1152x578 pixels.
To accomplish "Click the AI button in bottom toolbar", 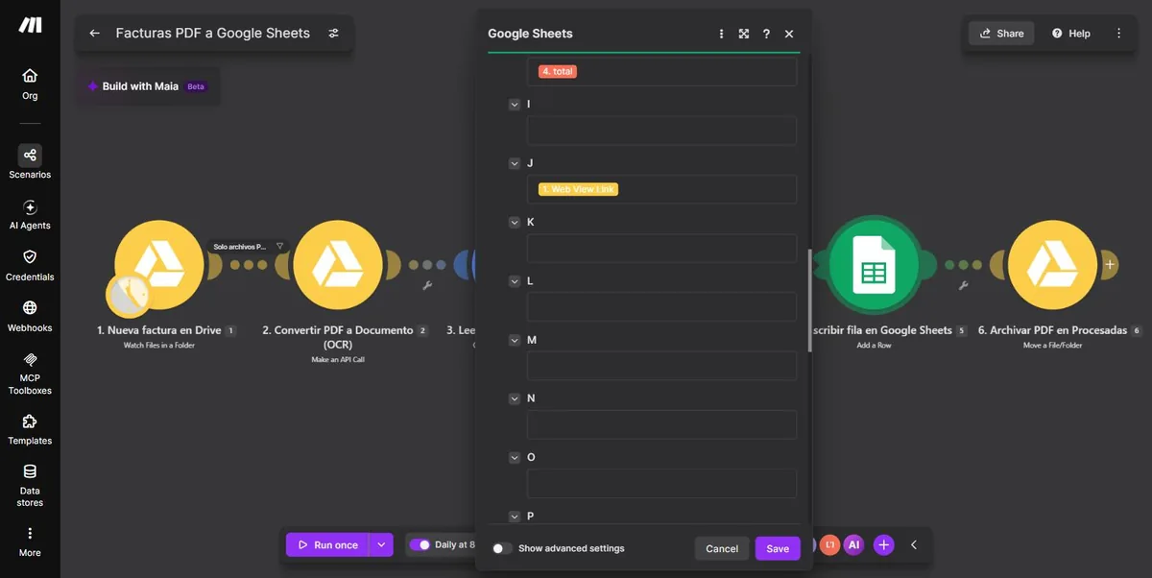I will (x=853, y=544).
